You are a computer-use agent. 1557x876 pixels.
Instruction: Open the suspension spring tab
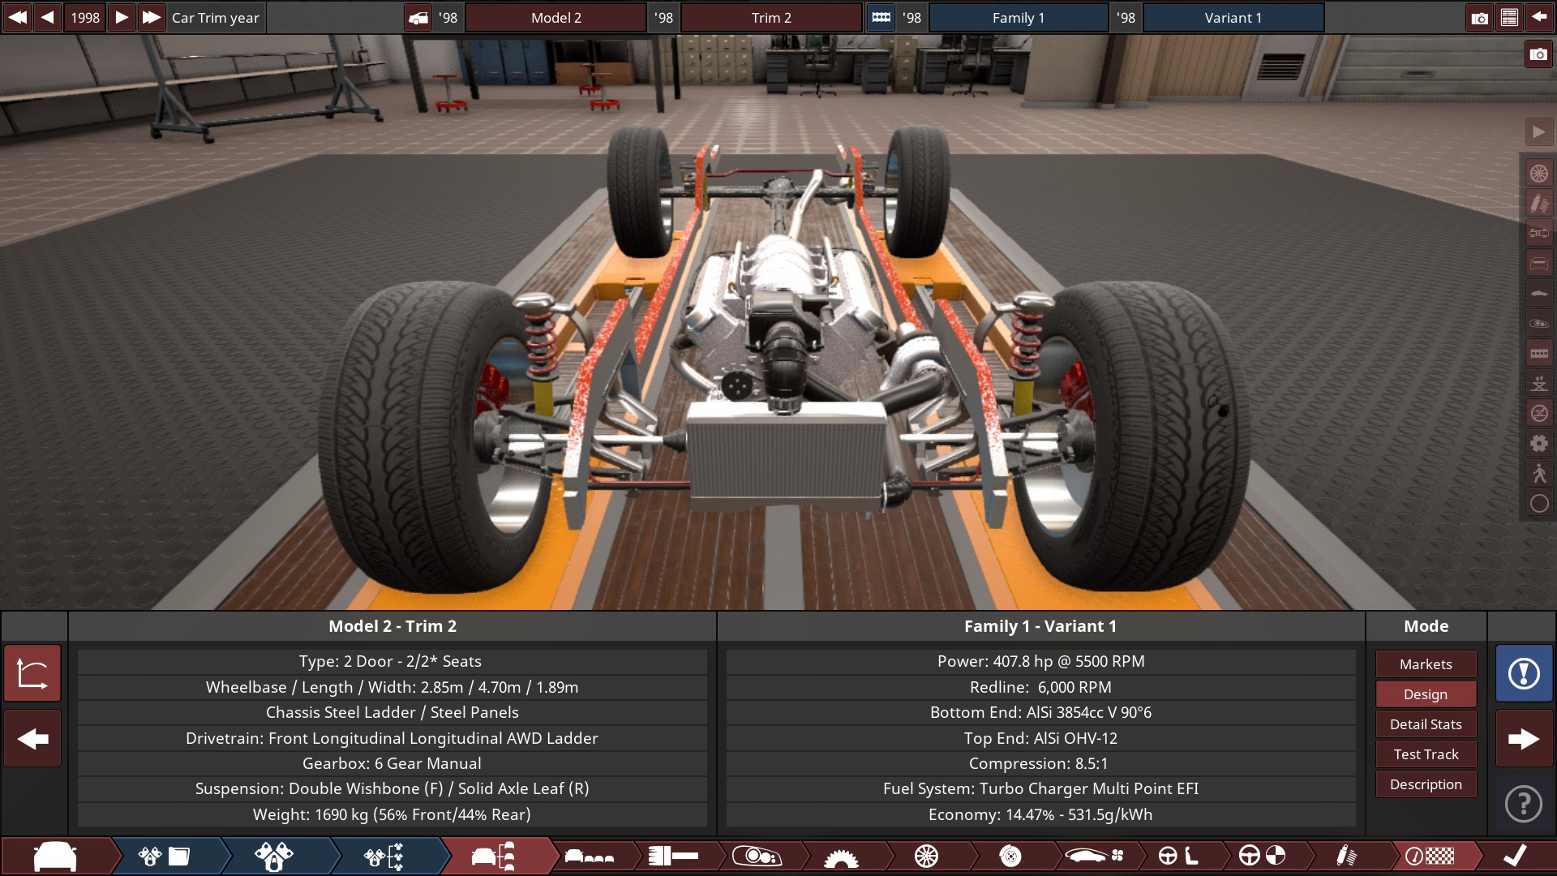tap(1346, 856)
